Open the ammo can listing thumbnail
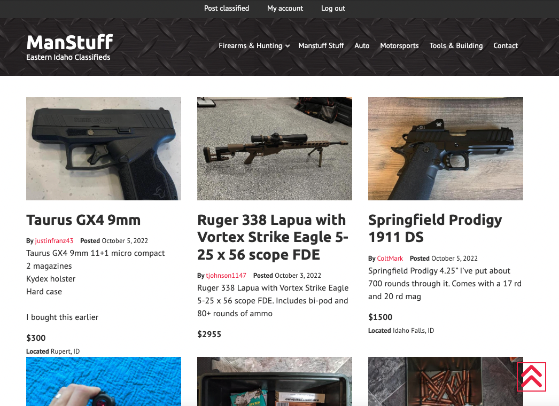559x406 pixels. pos(275,381)
